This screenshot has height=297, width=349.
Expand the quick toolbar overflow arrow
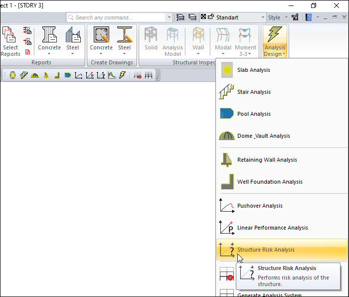click(x=158, y=77)
